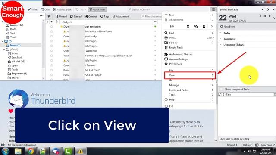Click the task done checkbox column header

click(x=220, y=95)
